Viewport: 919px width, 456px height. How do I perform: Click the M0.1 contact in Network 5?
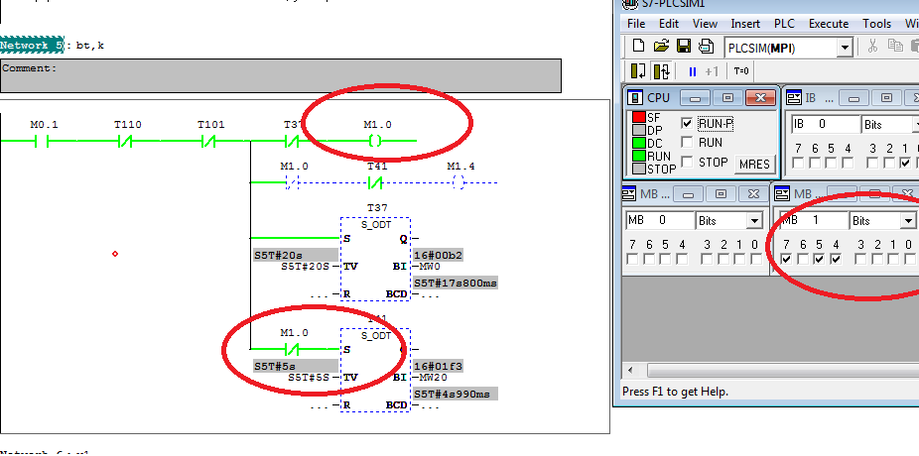click(x=41, y=141)
